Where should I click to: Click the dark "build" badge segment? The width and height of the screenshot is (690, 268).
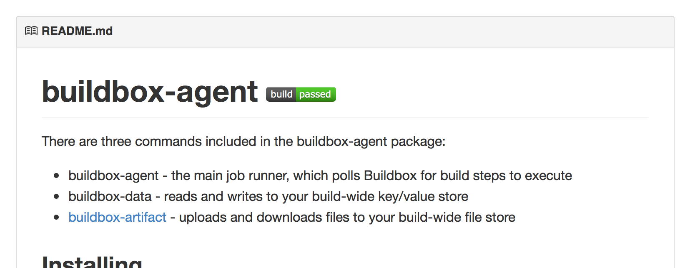[x=281, y=94]
